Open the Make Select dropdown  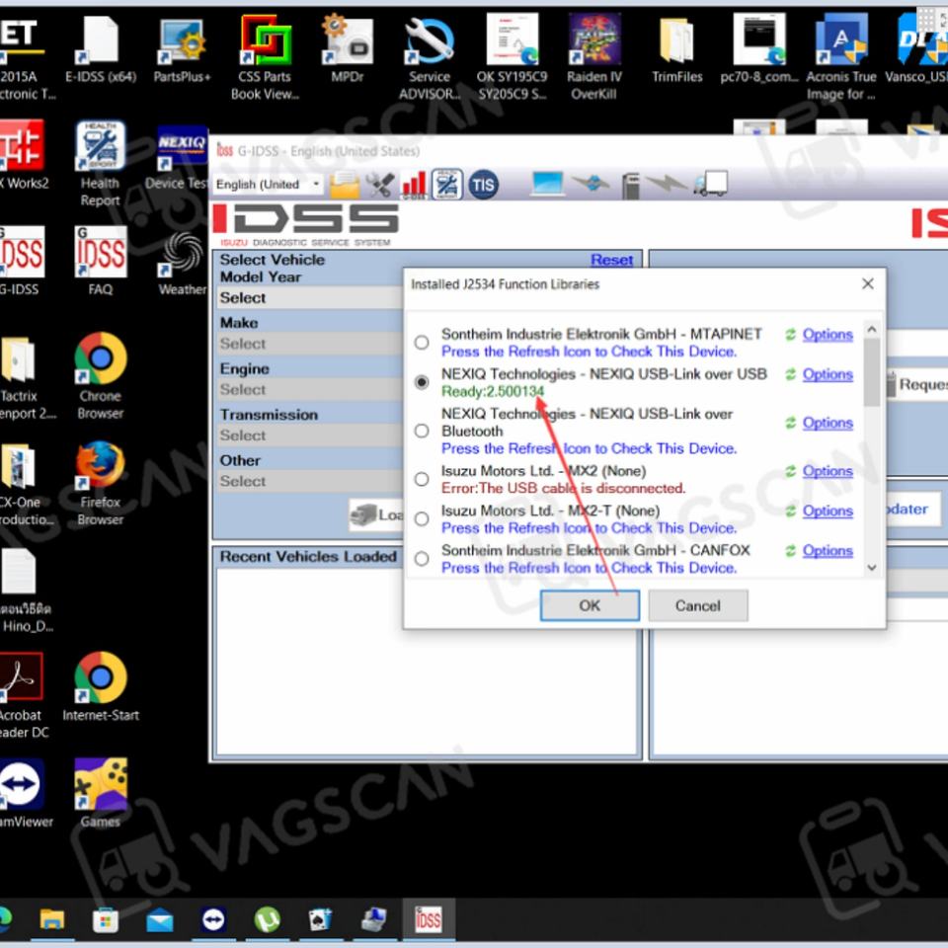(x=310, y=344)
